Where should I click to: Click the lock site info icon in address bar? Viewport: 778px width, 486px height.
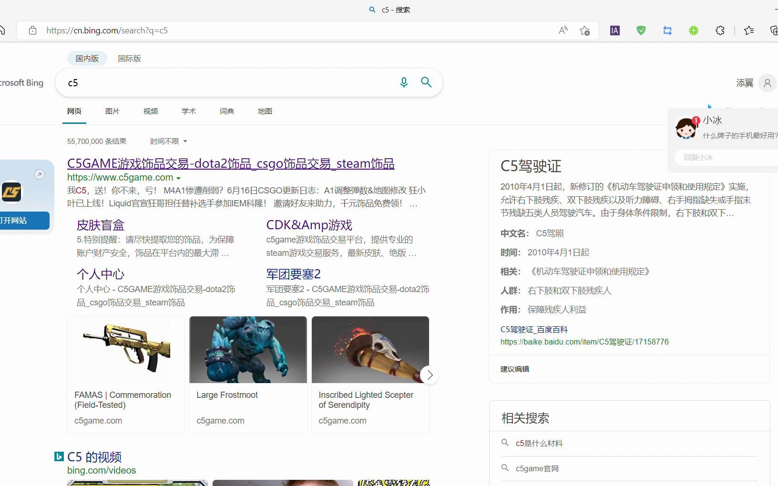[32, 30]
